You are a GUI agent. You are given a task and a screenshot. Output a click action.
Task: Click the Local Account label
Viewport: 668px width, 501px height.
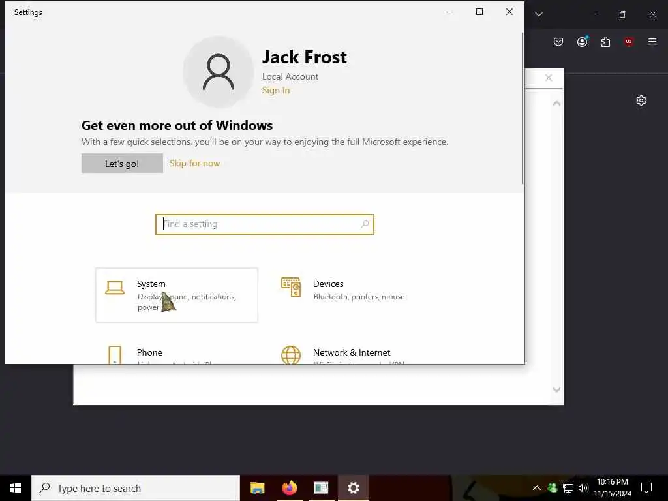tap(290, 77)
